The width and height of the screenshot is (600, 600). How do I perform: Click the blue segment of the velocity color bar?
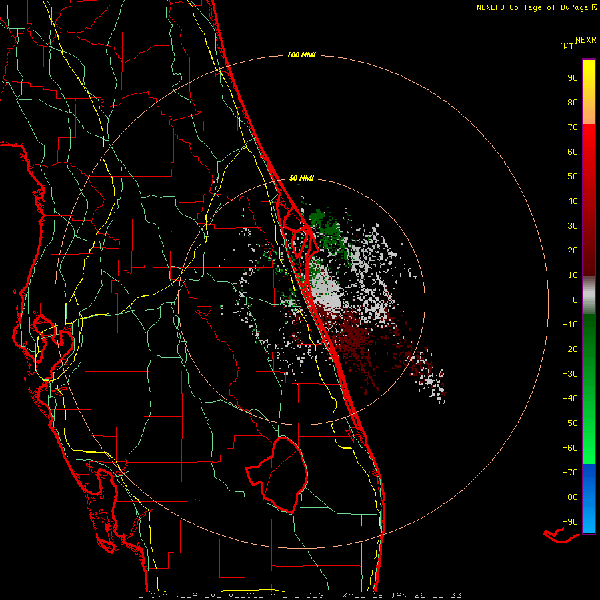[x=589, y=499]
